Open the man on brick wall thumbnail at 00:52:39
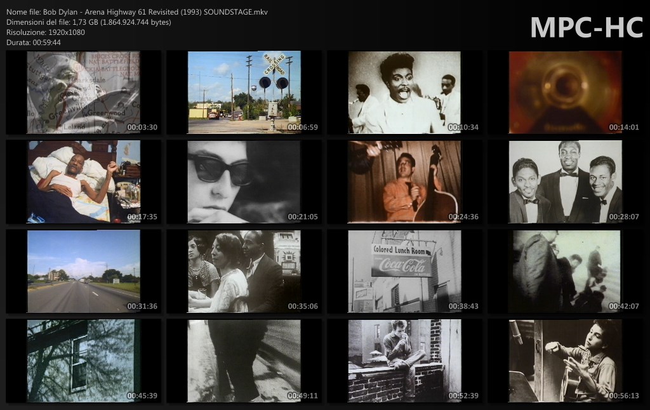The image size is (650, 410). point(404,360)
